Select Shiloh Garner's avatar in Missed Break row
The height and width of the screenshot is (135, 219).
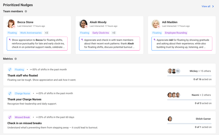pyautogui.click(x=170, y=119)
